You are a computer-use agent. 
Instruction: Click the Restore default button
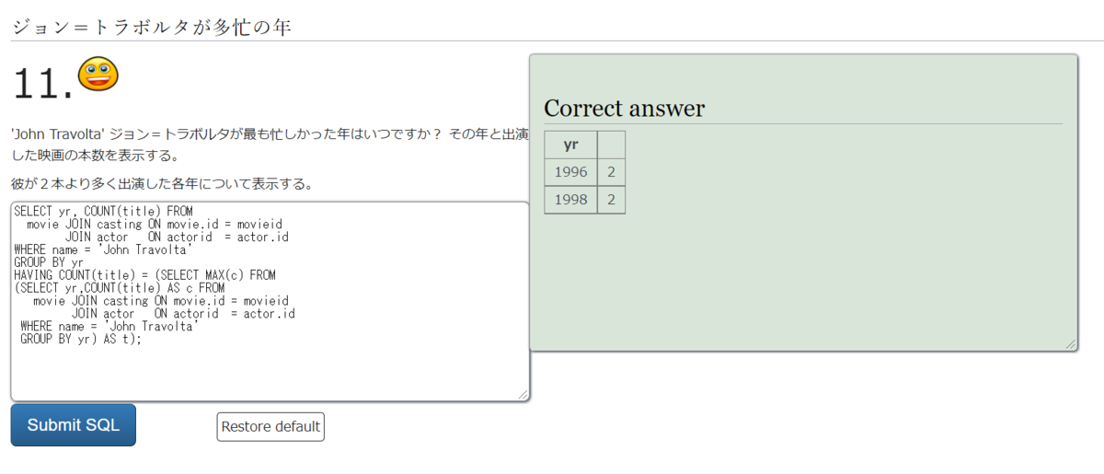point(270,426)
